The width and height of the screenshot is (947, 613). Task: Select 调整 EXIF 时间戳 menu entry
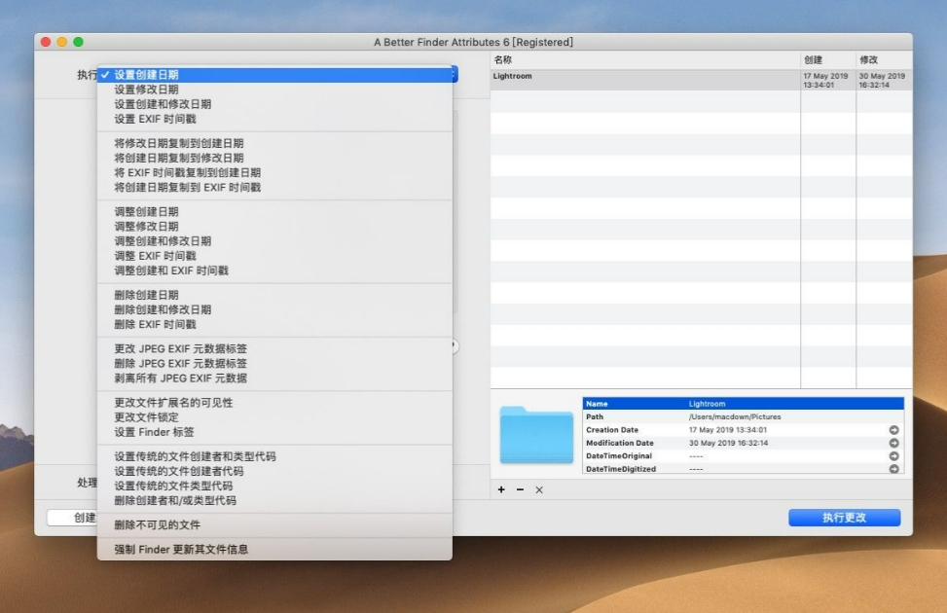pyautogui.click(x=274, y=256)
